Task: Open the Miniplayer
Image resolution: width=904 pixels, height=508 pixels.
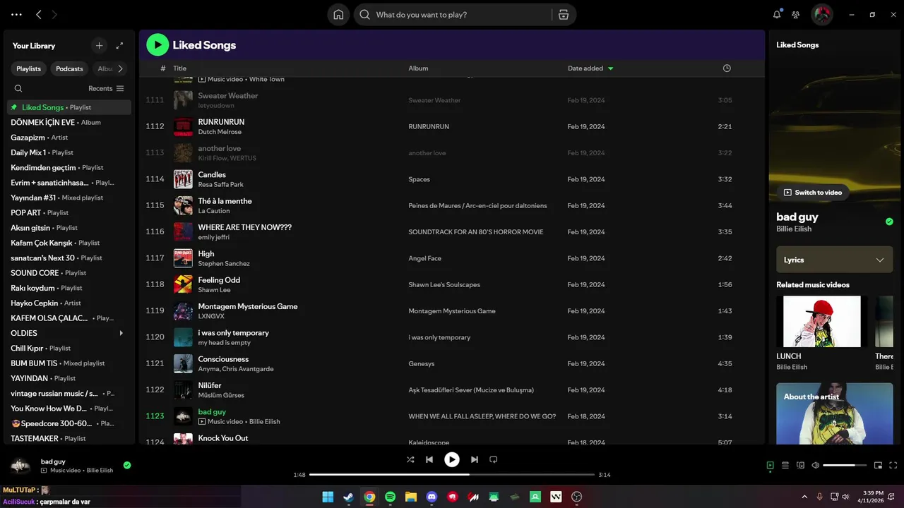Action: [x=878, y=465]
